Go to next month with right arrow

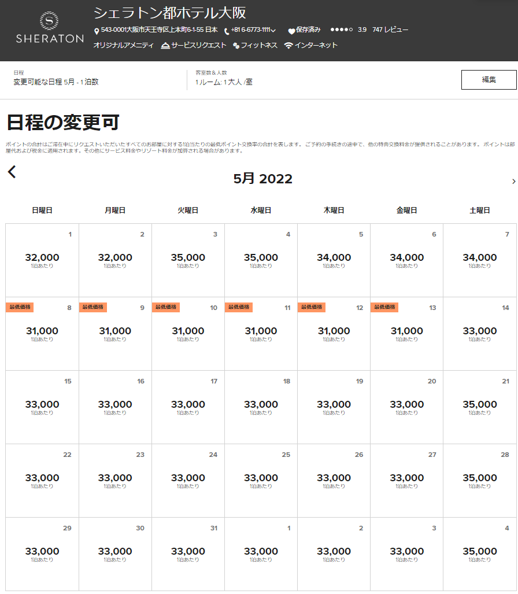point(513,182)
